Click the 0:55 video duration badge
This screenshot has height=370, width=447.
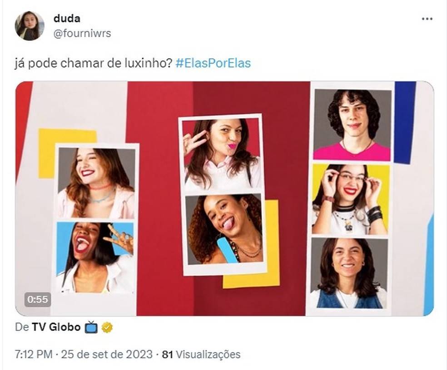click(38, 299)
